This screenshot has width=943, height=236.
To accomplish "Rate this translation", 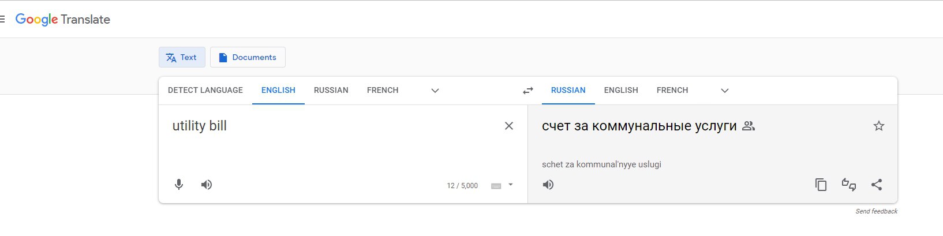I will click(848, 185).
